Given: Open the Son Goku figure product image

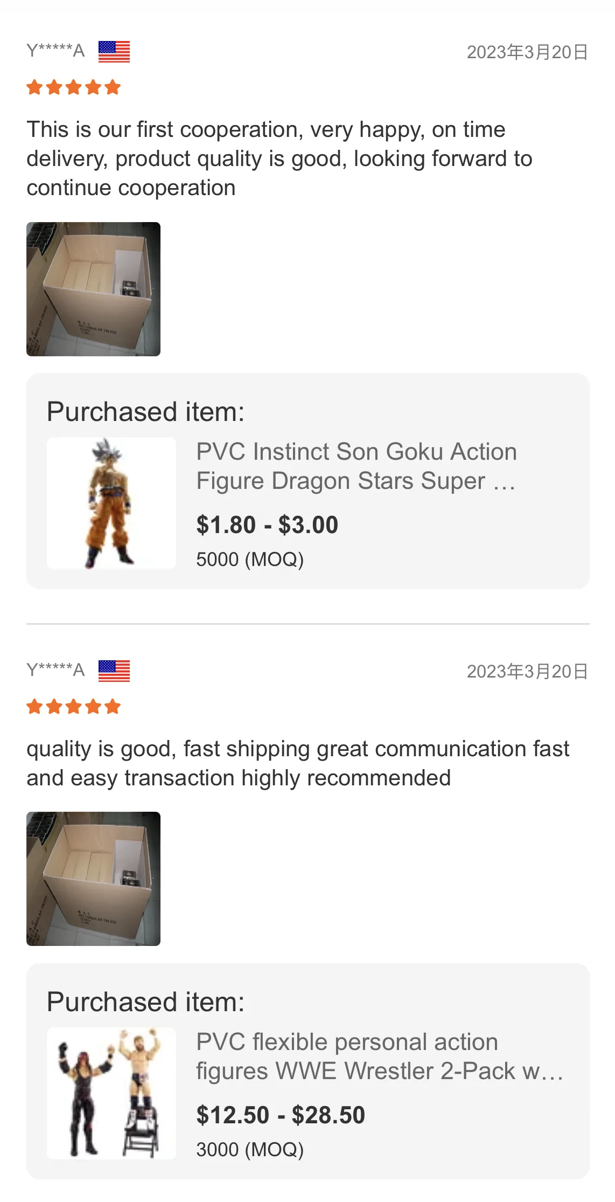Looking at the screenshot, I should 111,503.
